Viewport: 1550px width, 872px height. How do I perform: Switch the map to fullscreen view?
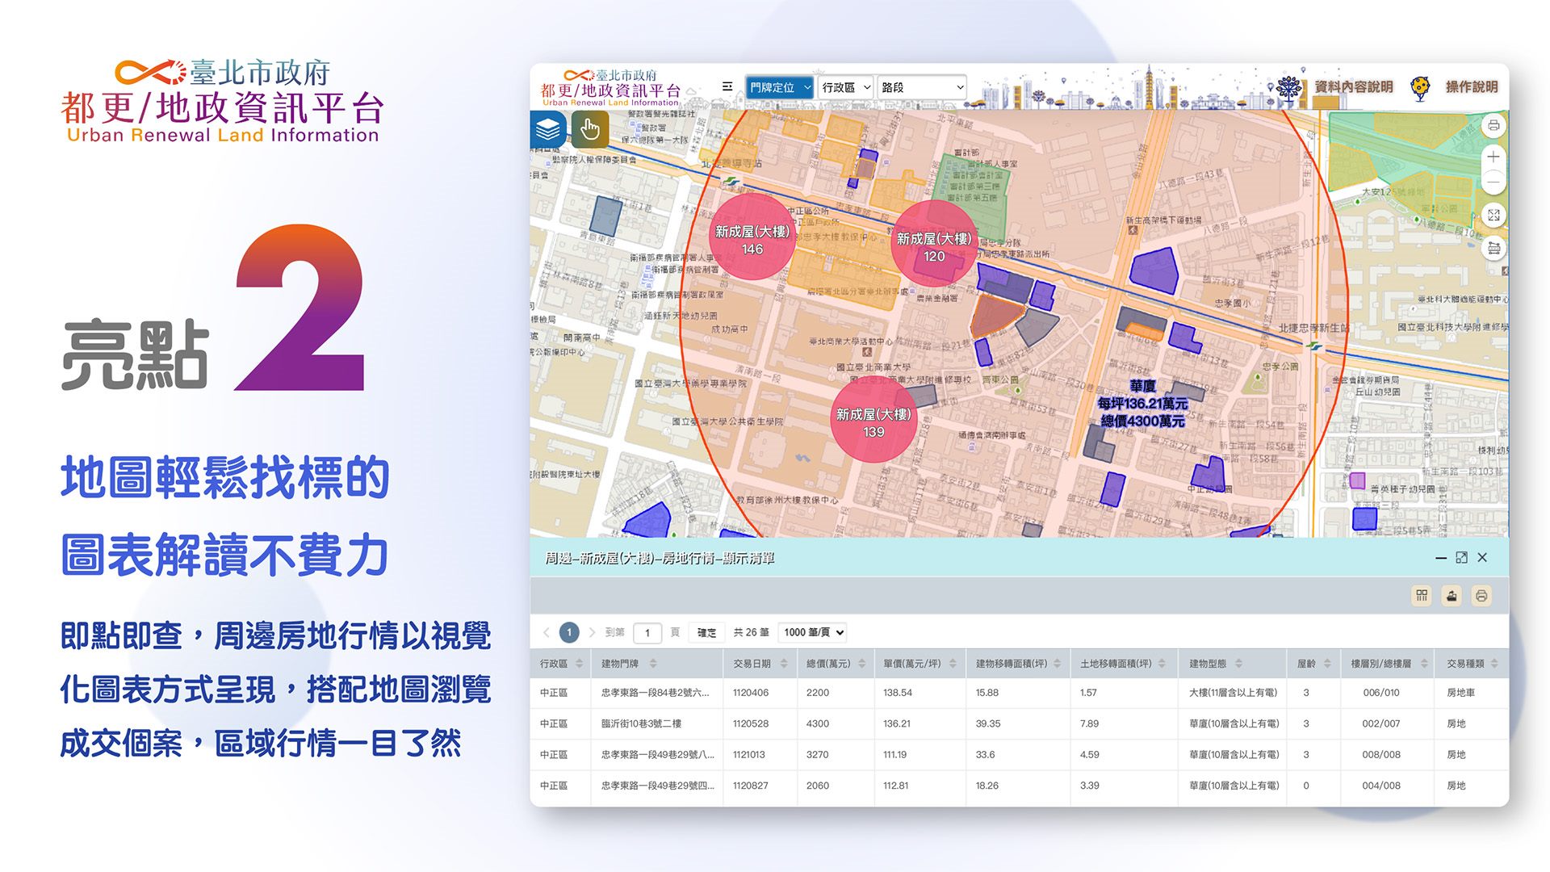pyautogui.click(x=1493, y=215)
